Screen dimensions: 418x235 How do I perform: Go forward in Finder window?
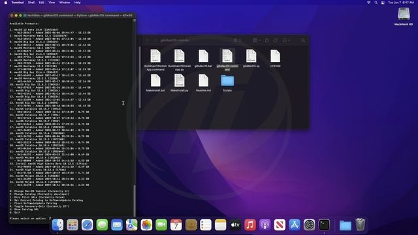(155, 40)
